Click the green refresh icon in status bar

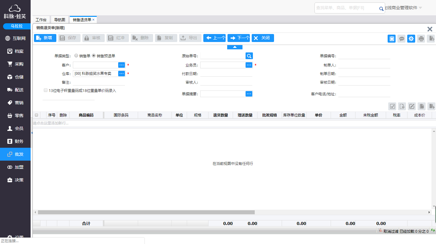[433, 231]
